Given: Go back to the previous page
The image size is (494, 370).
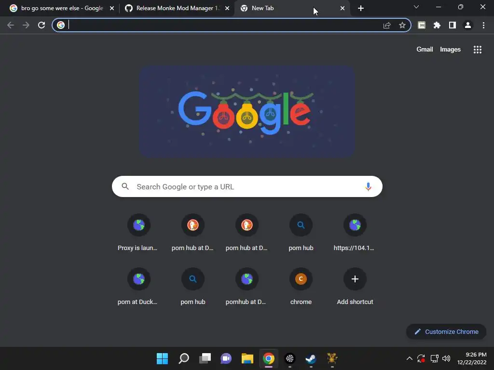Looking at the screenshot, I should [x=11, y=25].
